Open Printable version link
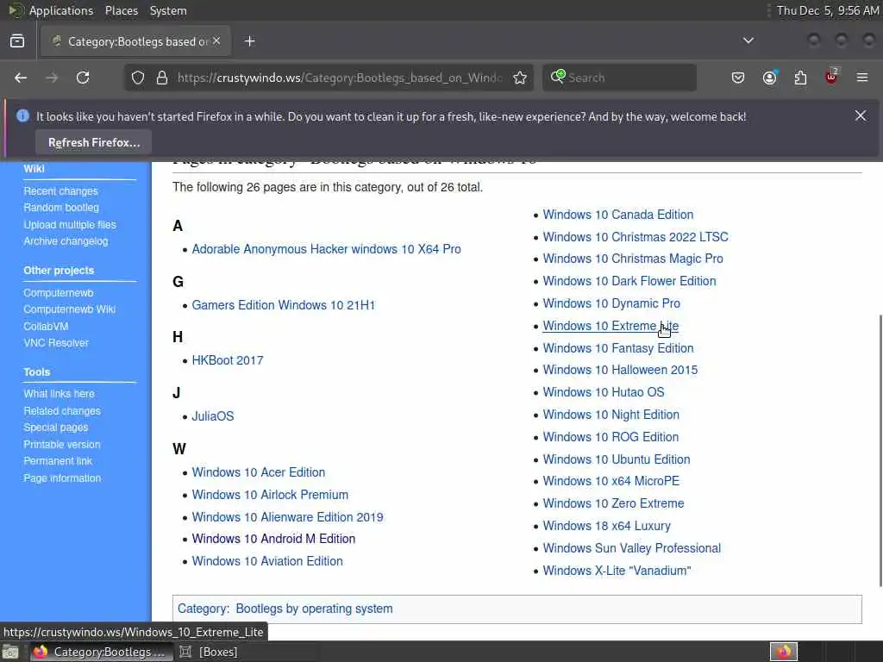The width and height of the screenshot is (883, 662). (x=62, y=444)
